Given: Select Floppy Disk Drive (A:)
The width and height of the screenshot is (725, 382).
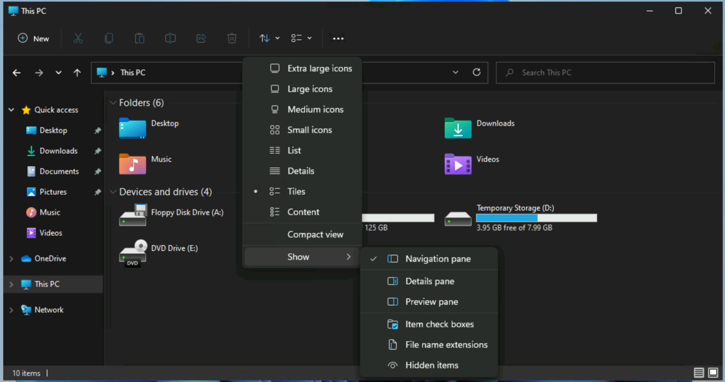Looking at the screenshot, I should (x=171, y=215).
